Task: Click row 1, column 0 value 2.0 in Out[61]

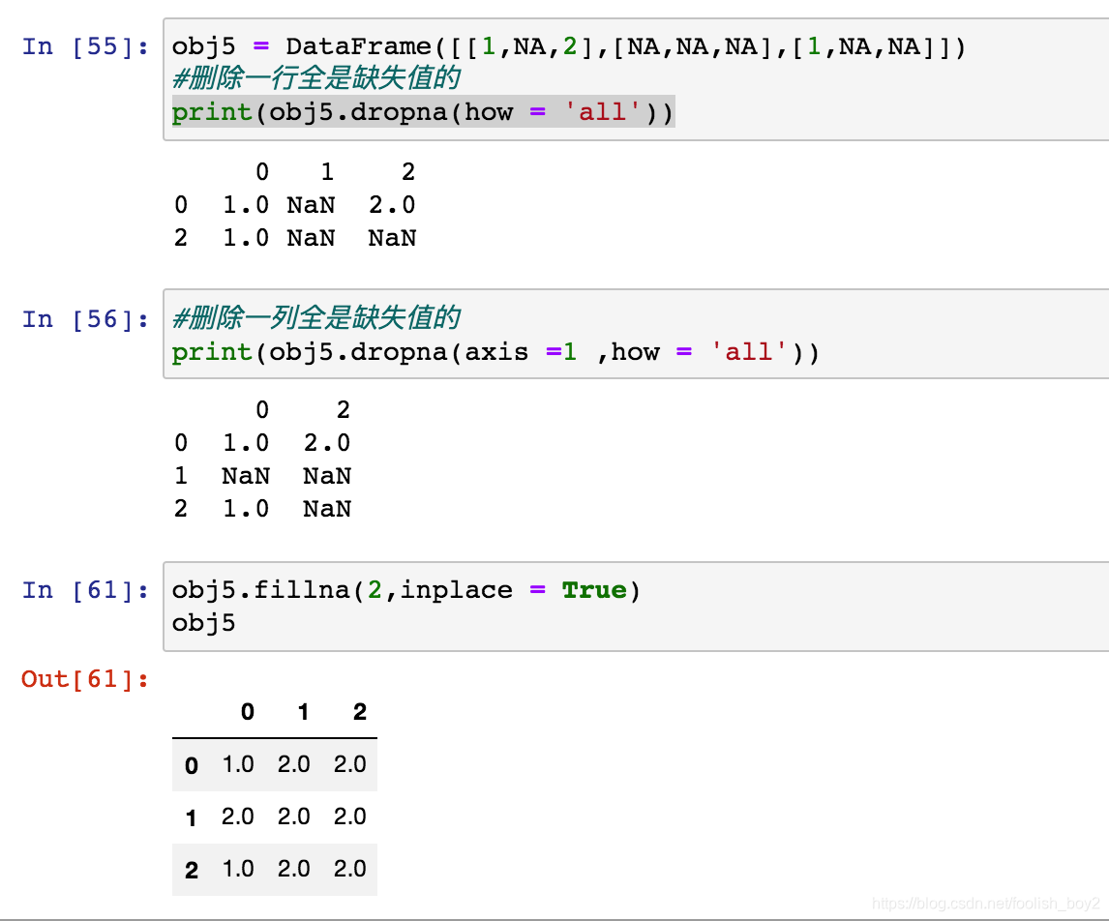Action: [x=238, y=817]
